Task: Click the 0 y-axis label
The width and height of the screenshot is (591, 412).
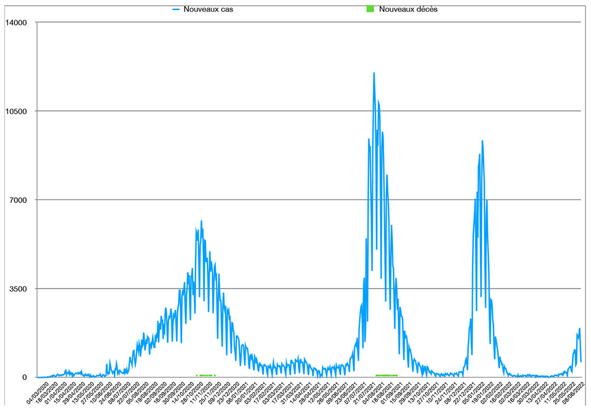Action: [x=26, y=377]
